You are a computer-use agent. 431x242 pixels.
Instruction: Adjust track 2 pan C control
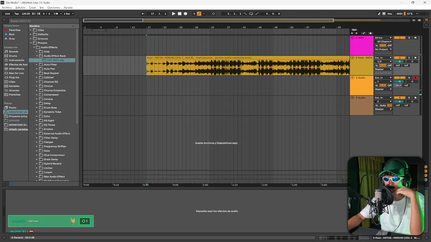pos(412,62)
